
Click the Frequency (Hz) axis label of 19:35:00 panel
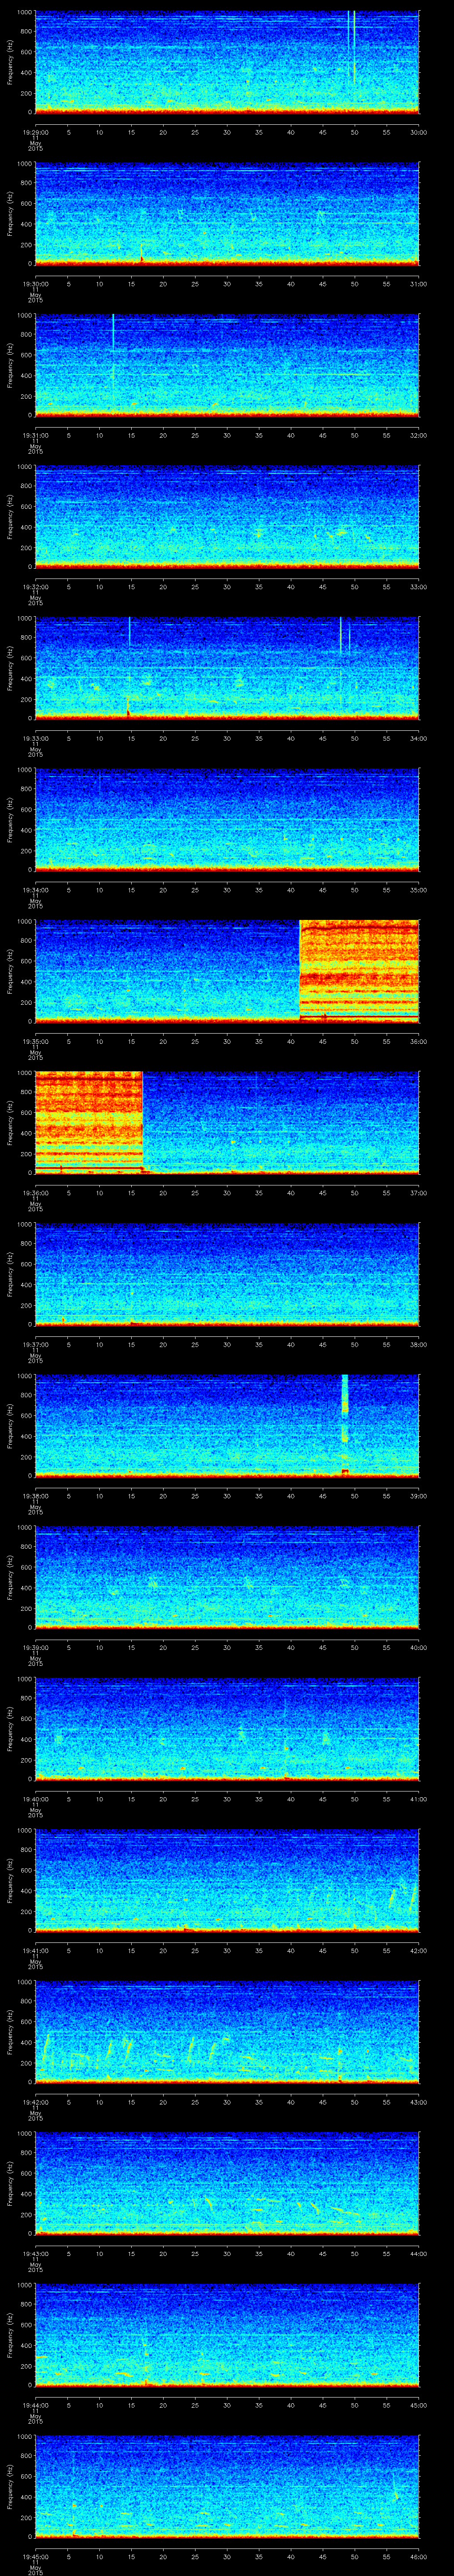(x=11, y=971)
